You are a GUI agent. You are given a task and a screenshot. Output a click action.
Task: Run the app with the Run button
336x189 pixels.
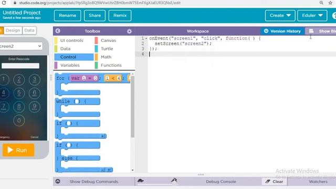coord(18,150)
